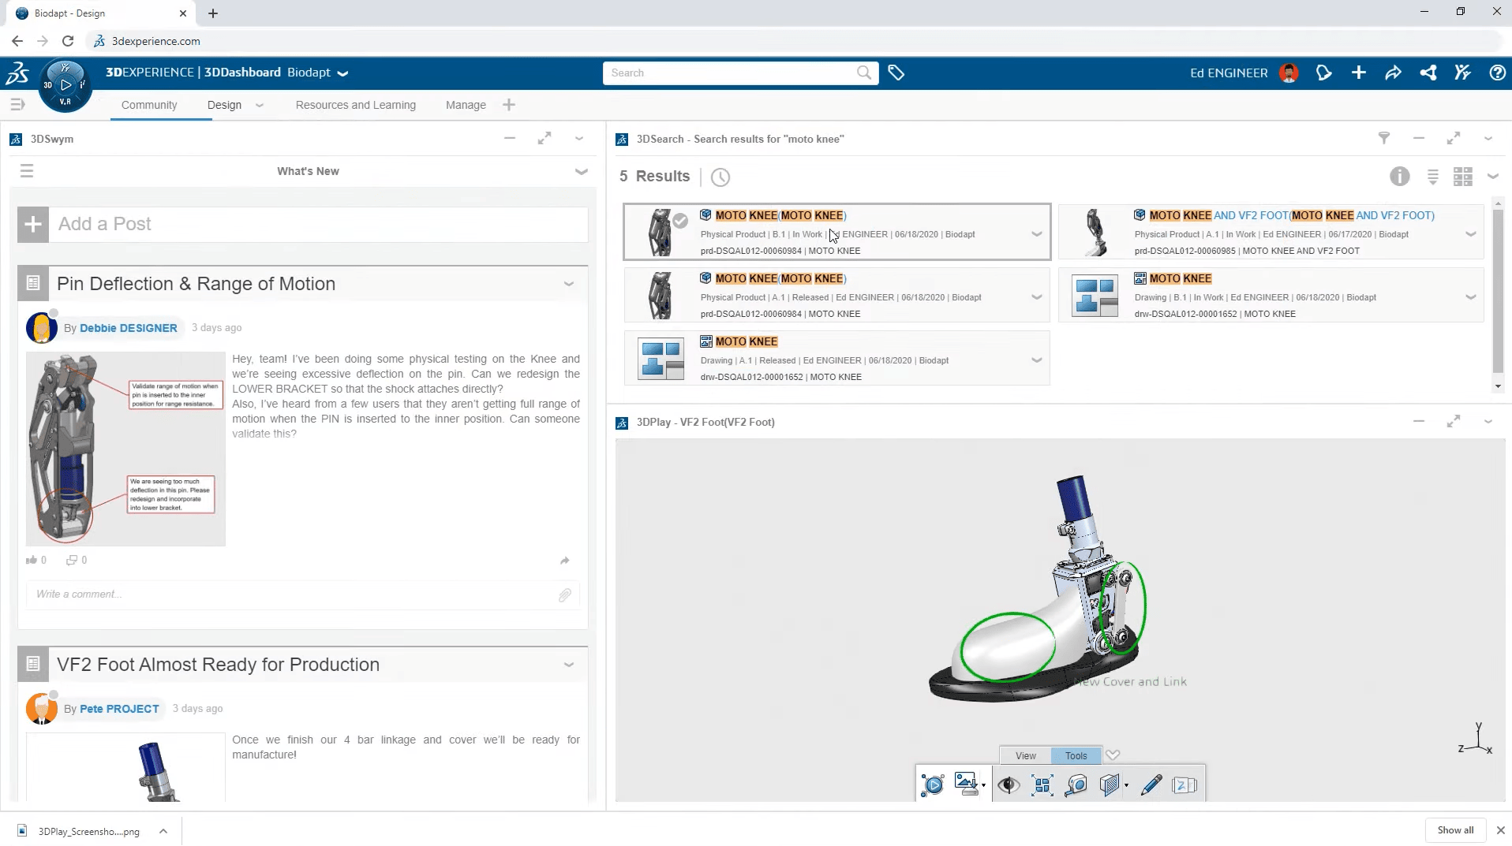The image size is (1512, 846).
Task: Select the Measure tape tool
Action: (x=1076, y=785)
